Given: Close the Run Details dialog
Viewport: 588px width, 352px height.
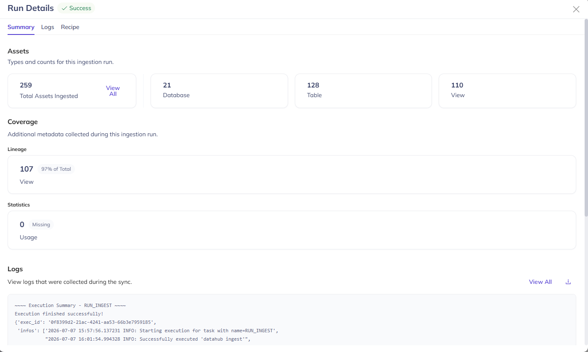Looking at the screenshot, I should point(576,9).
